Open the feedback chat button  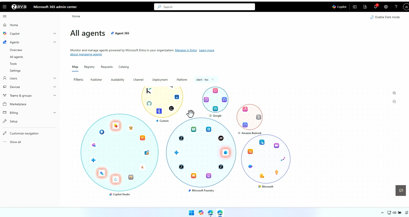coord(401,190)
